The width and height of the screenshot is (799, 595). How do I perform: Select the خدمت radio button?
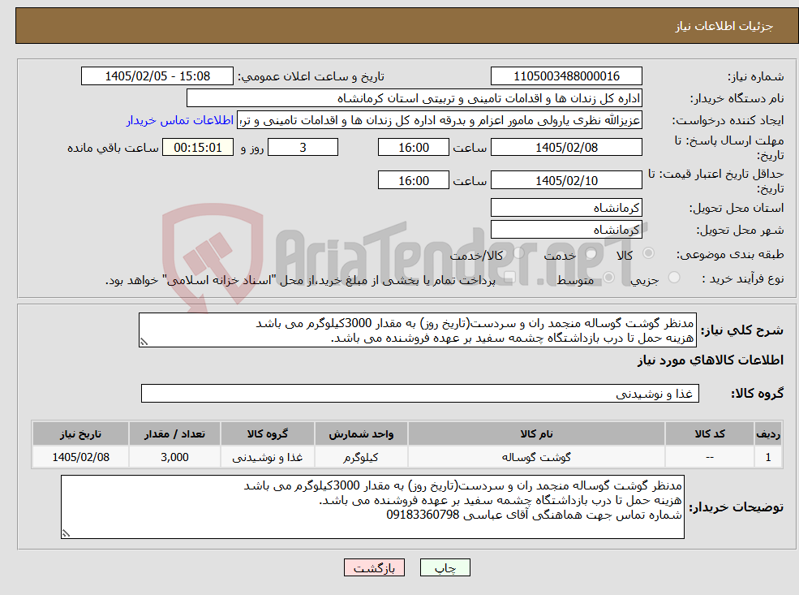click(591, 253)
